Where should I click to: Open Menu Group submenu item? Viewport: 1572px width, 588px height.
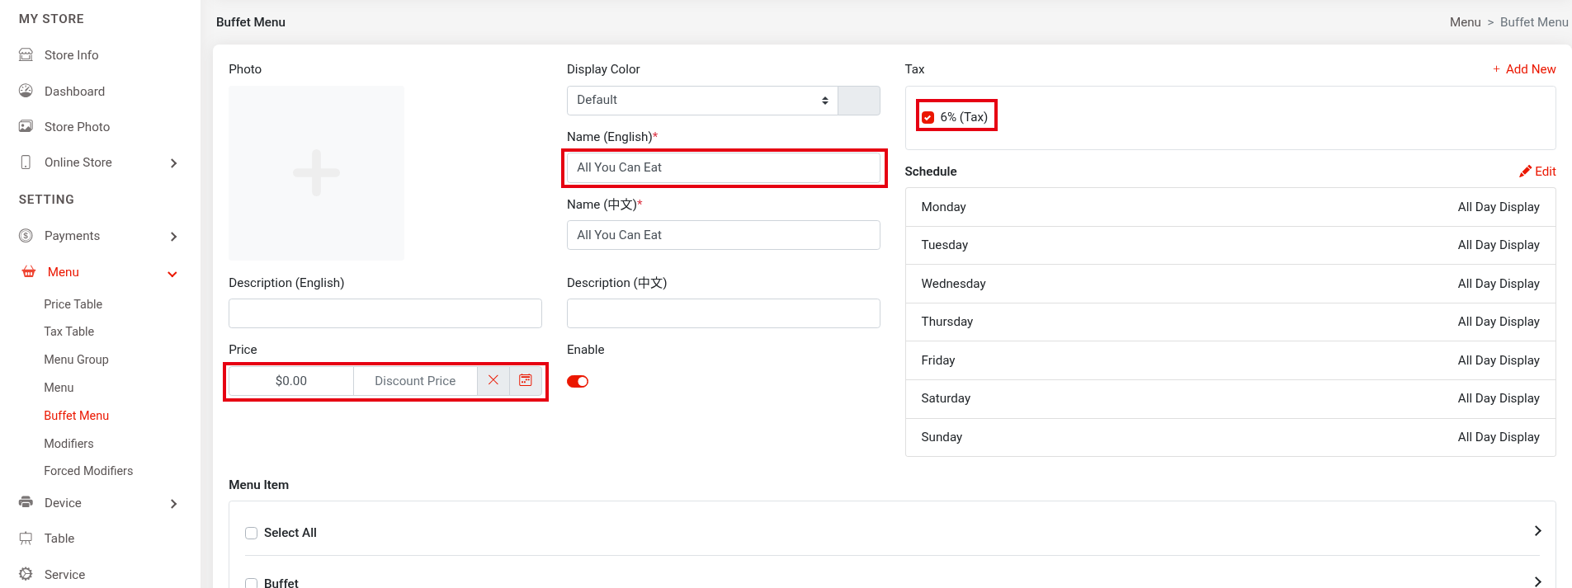76,360
